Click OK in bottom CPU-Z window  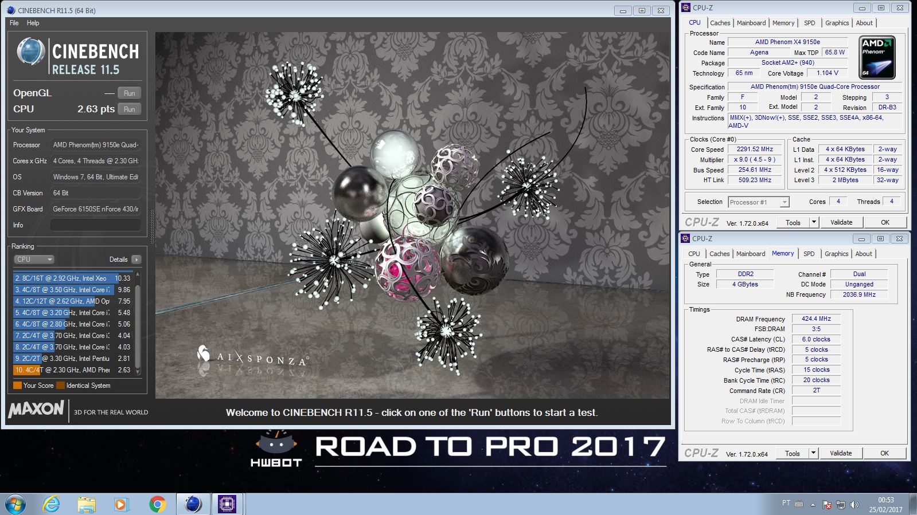(x=884, y=453)
